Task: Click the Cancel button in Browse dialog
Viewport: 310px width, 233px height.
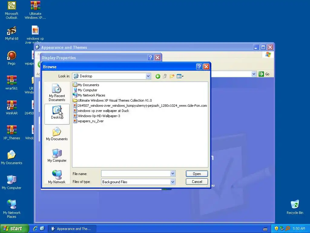Action: pyautogui.click(x=197, y=182)
